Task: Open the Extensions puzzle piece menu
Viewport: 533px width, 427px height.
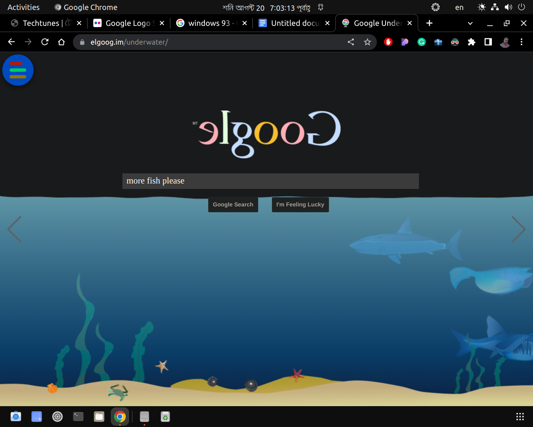Action: coord(471,42)
